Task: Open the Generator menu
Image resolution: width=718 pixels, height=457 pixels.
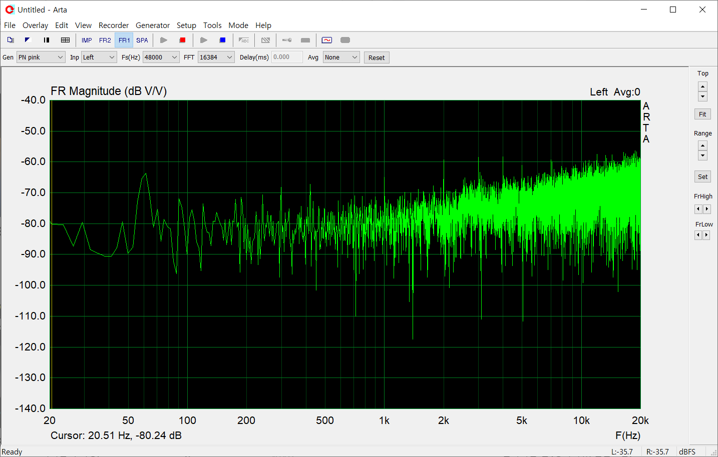Action: [x=153, y=25]
